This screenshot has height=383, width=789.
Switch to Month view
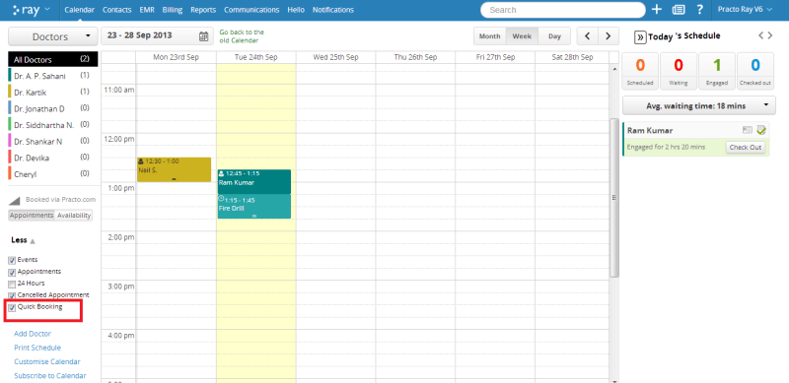point(489,36)
